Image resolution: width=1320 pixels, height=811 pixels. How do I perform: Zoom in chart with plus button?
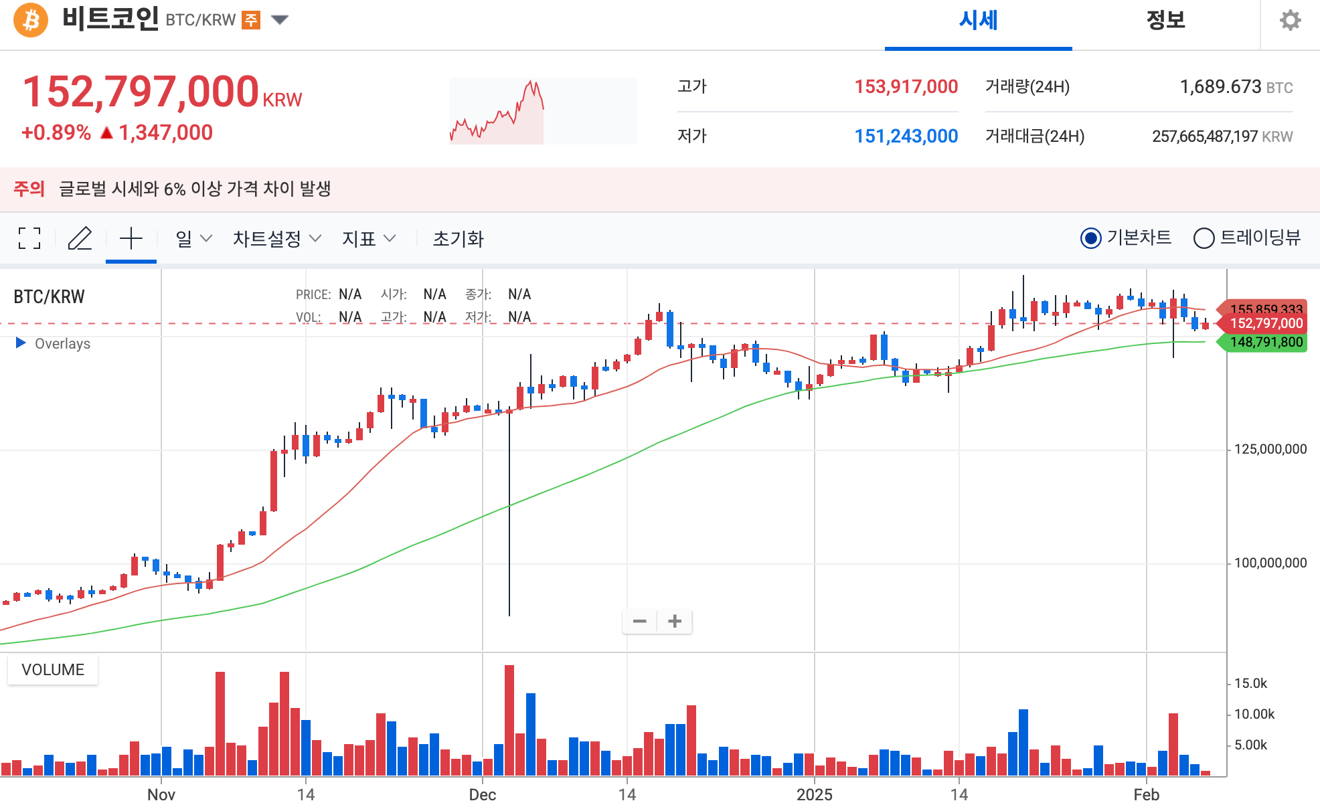click(x=675, y=622)
